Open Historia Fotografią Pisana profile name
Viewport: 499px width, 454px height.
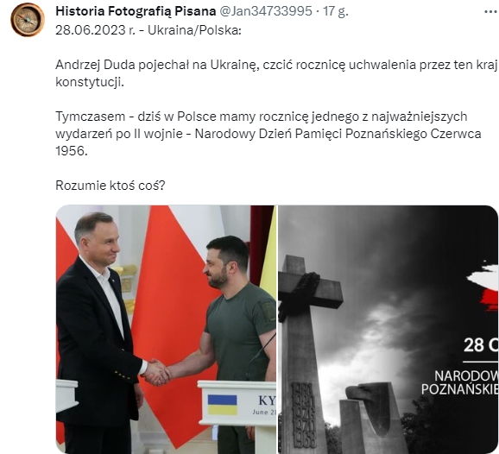136,11
